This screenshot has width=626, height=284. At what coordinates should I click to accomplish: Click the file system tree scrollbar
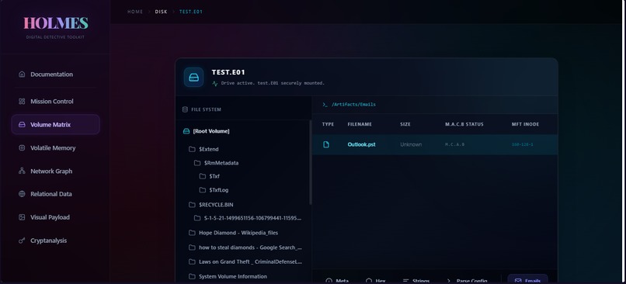(310, 162)
